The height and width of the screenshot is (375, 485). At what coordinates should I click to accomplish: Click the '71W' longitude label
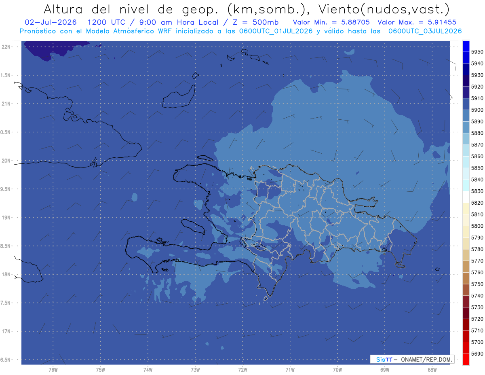pyautogui.click(x=290, y=369)
